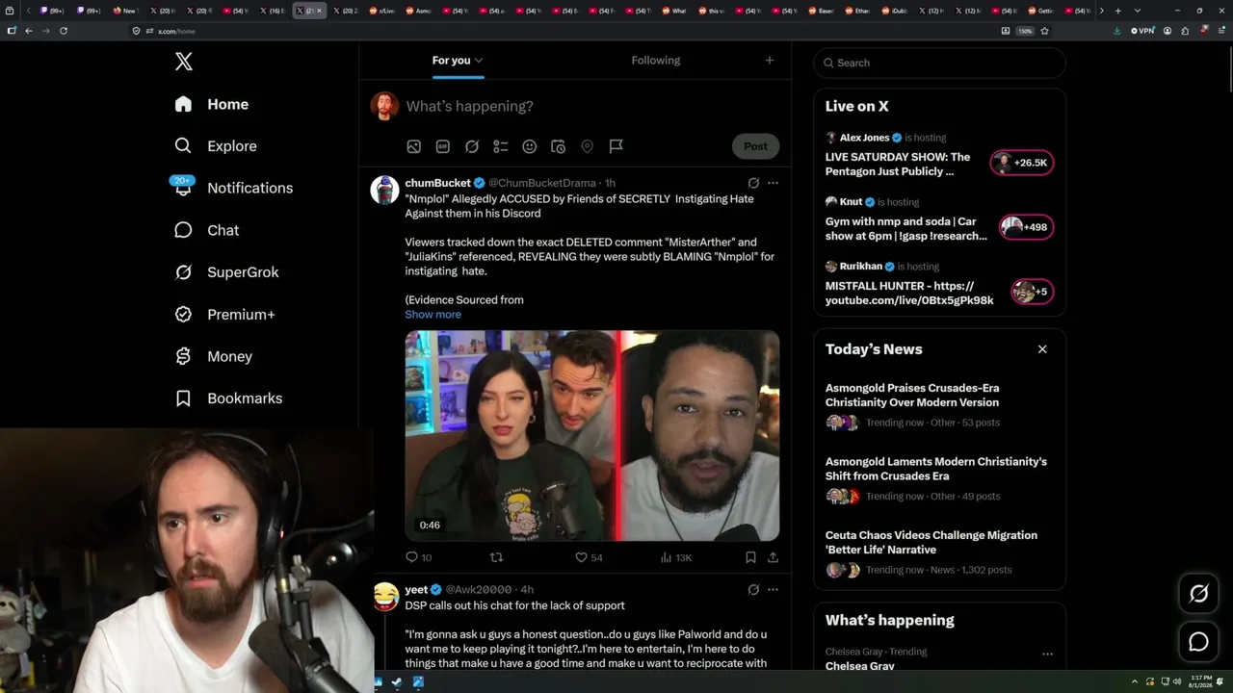The image size is (1233, 693).
Task: Ask Grok about the chumBucket post
Action: pos(753,183)
